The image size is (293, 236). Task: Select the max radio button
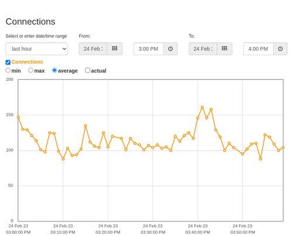(x=30, y=70)
